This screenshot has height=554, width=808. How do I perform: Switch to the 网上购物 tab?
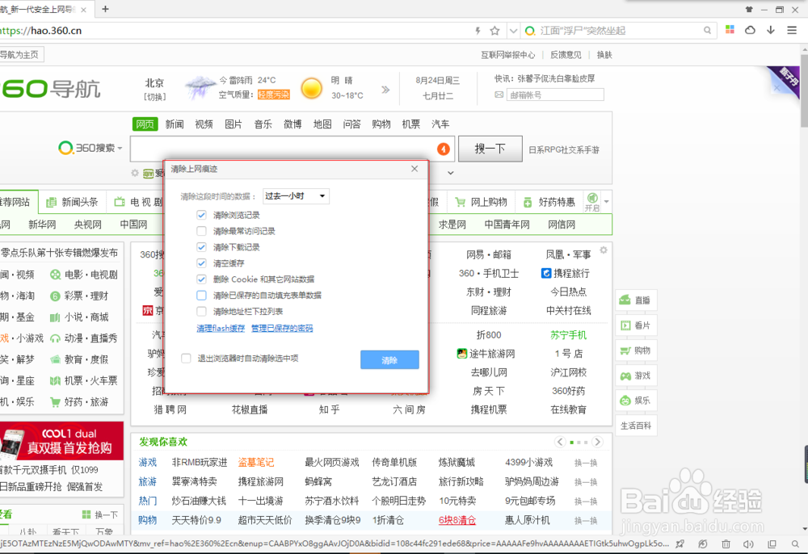click(482, 202)
